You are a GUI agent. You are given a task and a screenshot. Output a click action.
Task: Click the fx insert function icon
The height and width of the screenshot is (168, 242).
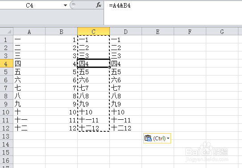pos(99,5)
